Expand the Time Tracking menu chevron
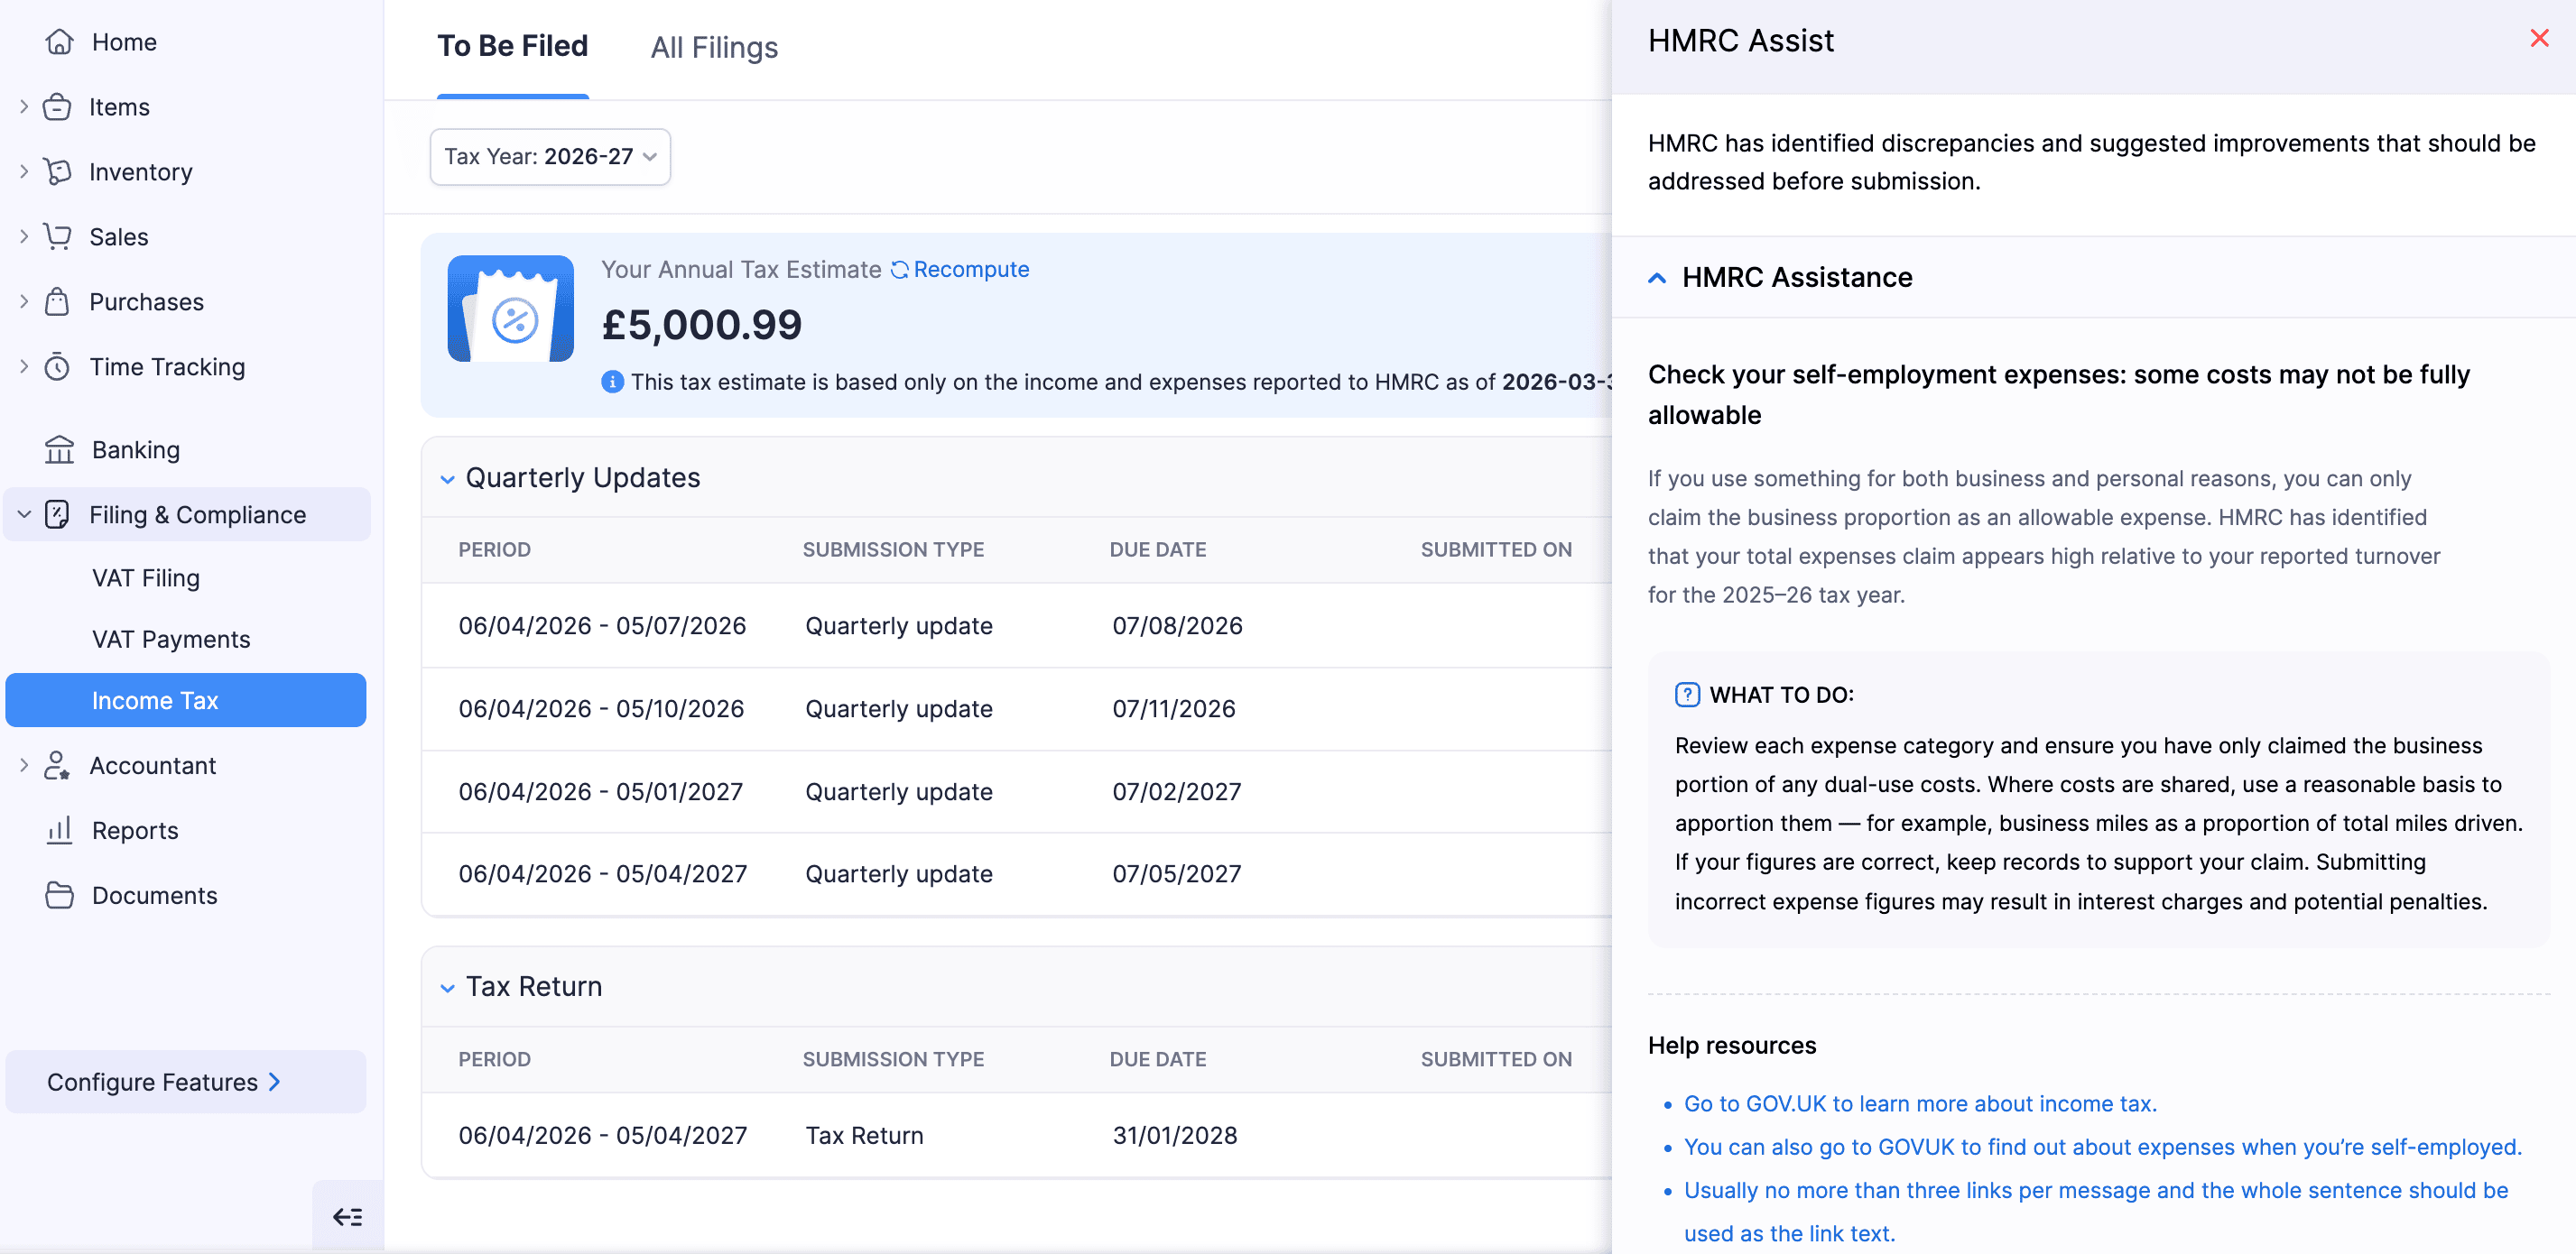This screenshot has width=2576, height=1254. [x=24, y=366]
